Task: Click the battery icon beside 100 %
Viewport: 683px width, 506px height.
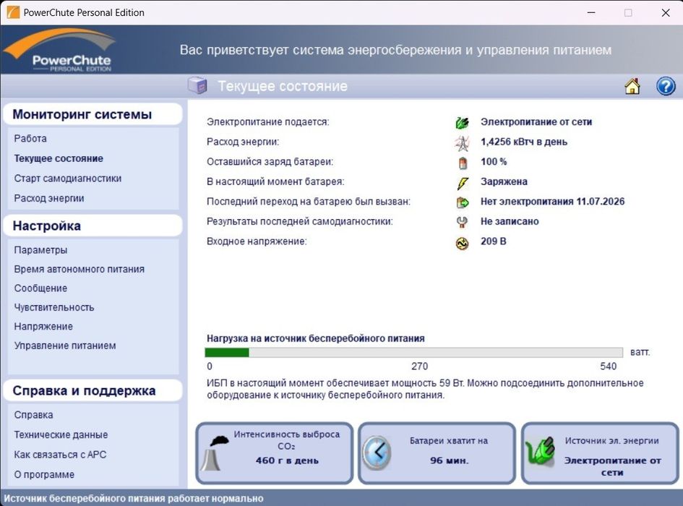Action: pyautogui.click(x=463, y=163)
